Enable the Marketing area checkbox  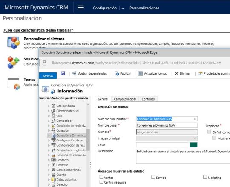point(205,177)
